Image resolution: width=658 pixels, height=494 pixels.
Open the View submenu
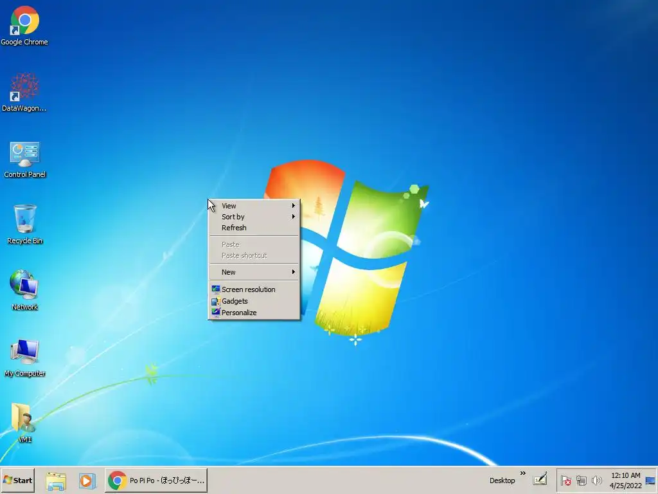coord(254,206)
